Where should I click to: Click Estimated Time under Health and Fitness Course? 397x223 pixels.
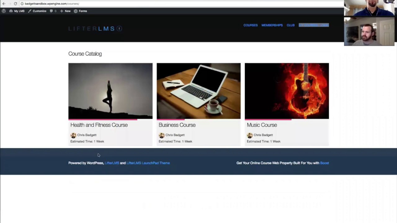tap(87, 141)
